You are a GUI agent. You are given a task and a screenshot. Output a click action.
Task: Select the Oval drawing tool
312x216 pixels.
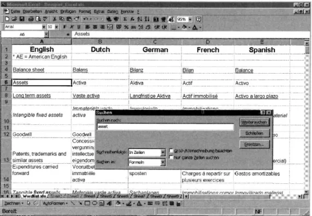tap(95, 203)
